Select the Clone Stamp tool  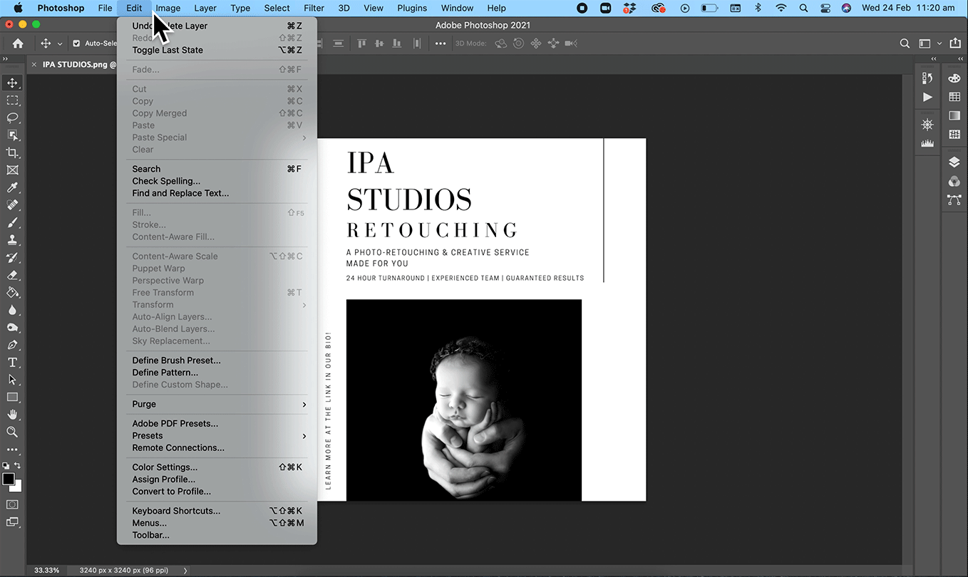[12, 240]
